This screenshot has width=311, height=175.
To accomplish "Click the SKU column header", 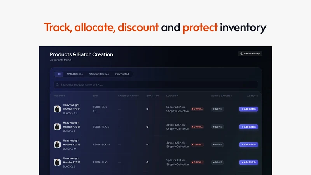I will [x=95, y=96].
